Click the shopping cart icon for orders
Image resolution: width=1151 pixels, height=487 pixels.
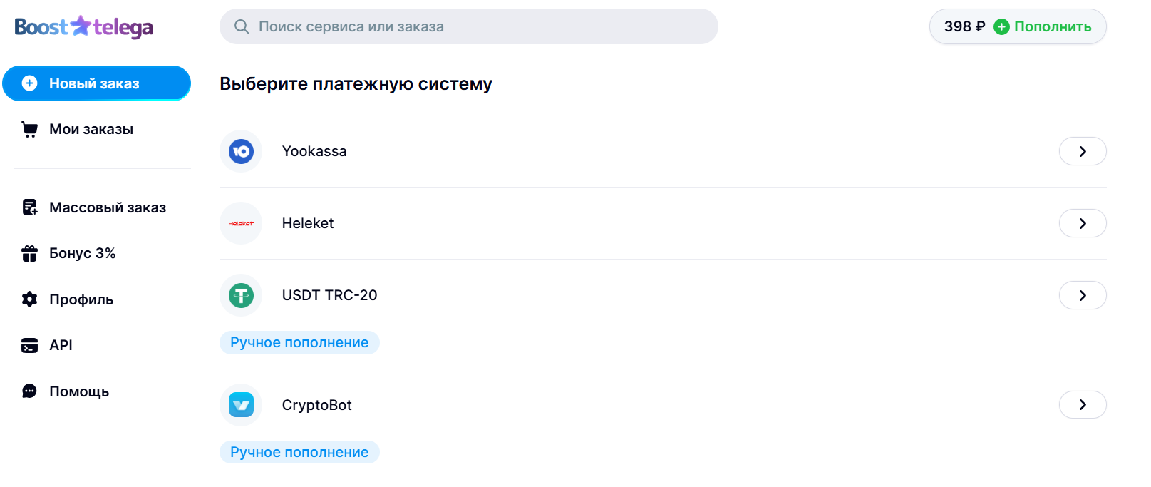coord(29,129)
